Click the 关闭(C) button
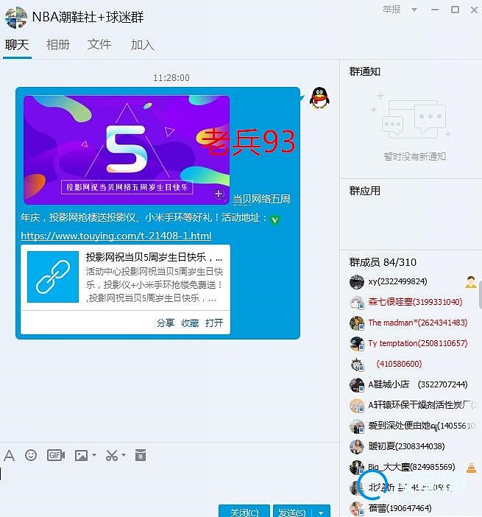The width and height of the screenshot is (482, 517). (x=244, y=512)
